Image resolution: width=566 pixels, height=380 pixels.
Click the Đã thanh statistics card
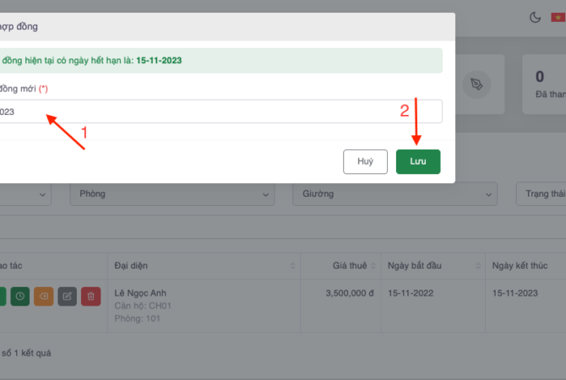point(544,84)
